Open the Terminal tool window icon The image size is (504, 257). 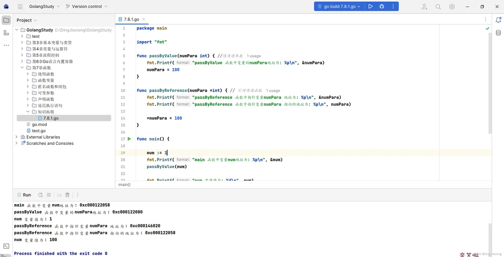[x=6, y=246]
